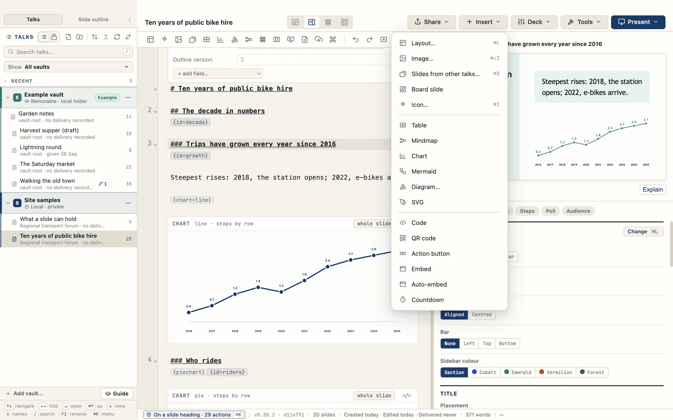Switch to the Slide outline tab
673x420 pixels.
point(93,19)
